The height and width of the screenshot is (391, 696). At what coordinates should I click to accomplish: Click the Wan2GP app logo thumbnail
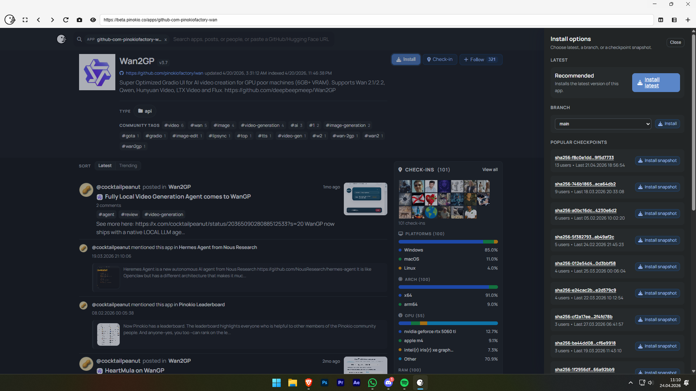click(x=97, y=72)
